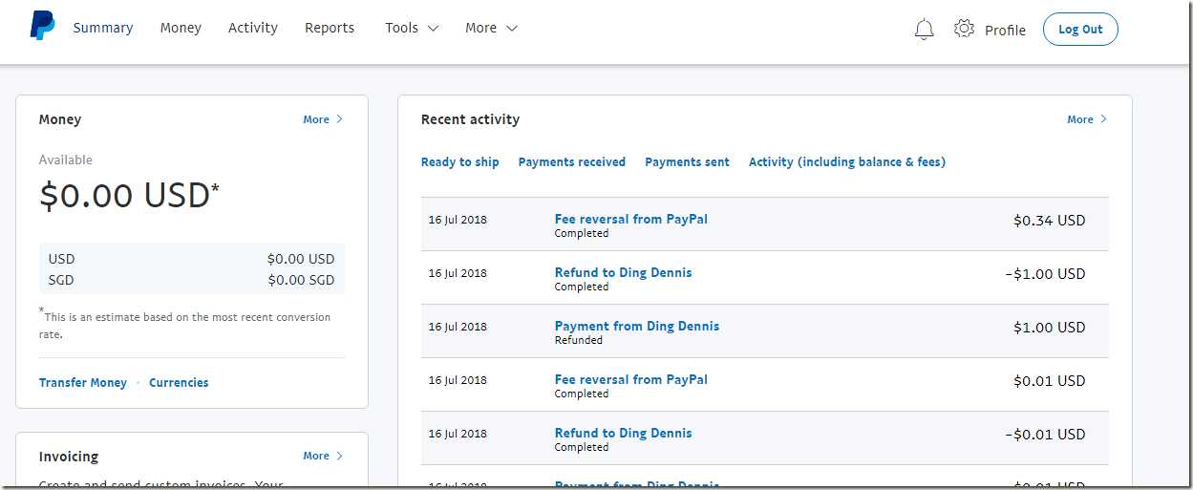The image size is (1193, 490).
Task: Click the -$1.00 USD amount
Action: coord(1045,273)
